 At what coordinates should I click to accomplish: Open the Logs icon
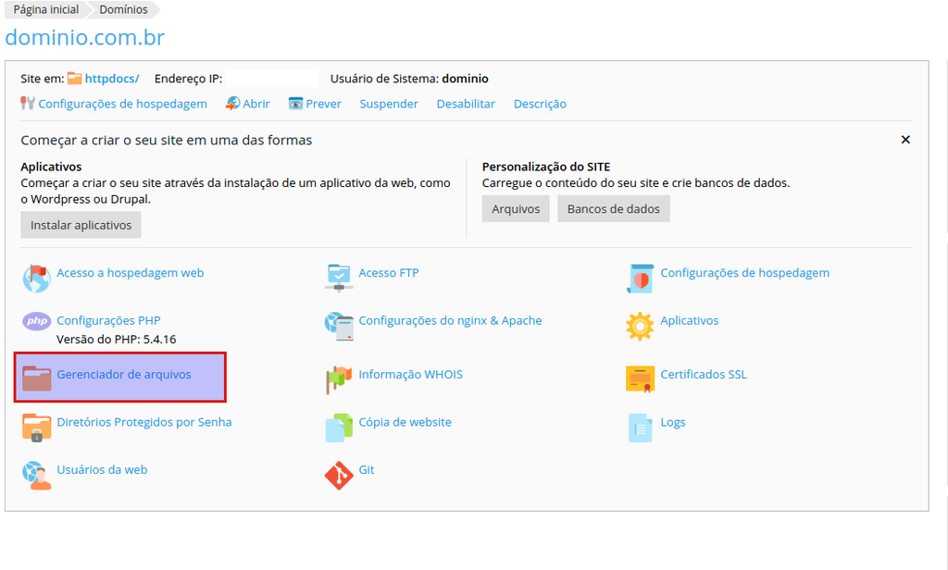(641, 427)
